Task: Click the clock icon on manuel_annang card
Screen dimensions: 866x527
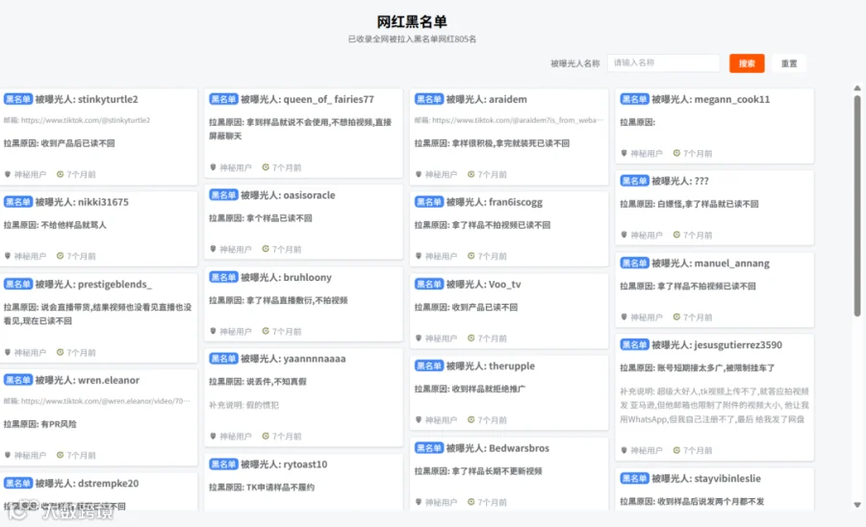Action: tap(676, 316)
